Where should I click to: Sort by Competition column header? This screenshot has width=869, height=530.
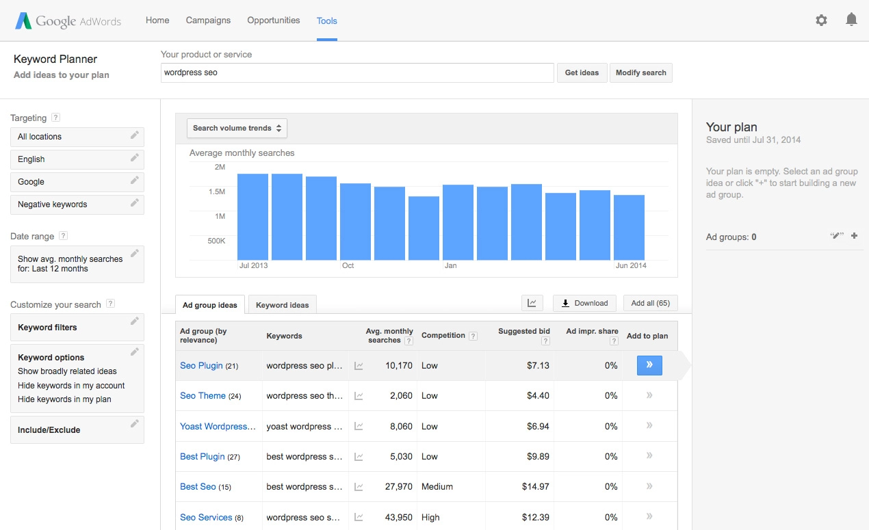point(443,336)
